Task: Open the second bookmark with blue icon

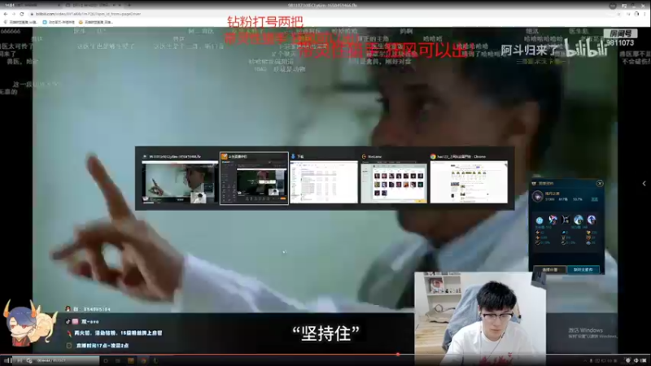Action: pyautogui.click(x=59, y=22)
